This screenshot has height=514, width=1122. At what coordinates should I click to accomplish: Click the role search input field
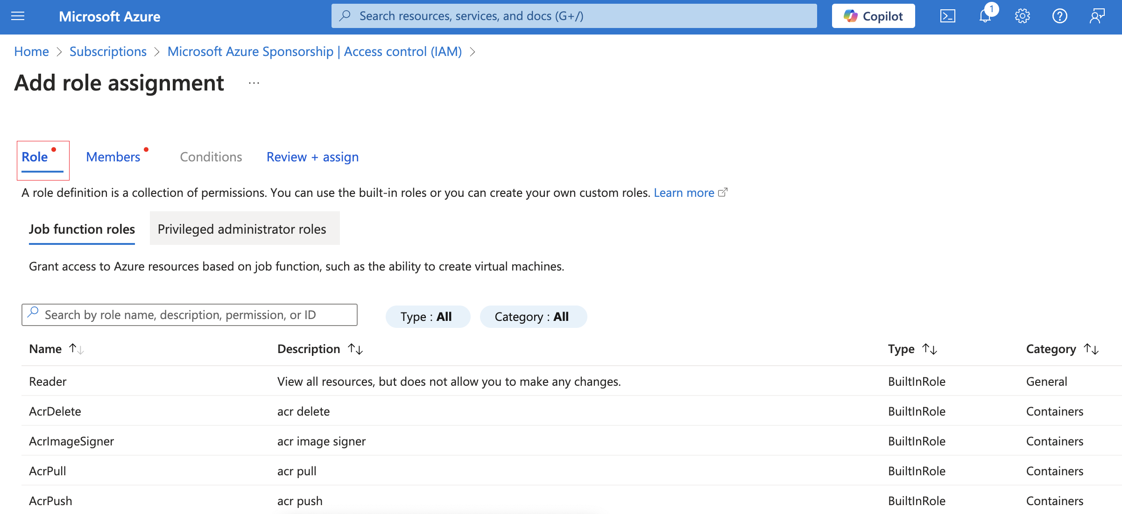[196, 315]
